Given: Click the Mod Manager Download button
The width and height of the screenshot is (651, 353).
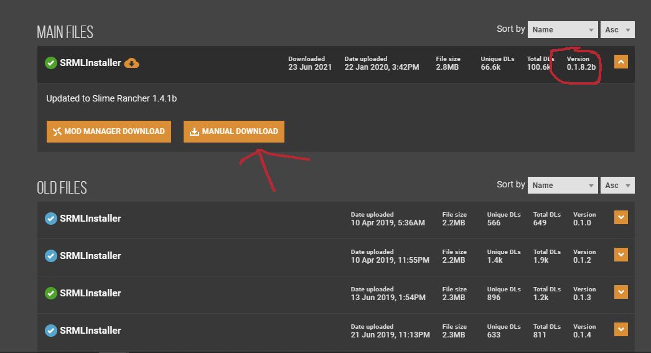Looking at the screenshot, I should pyautogui.click(x=109, y=131).
